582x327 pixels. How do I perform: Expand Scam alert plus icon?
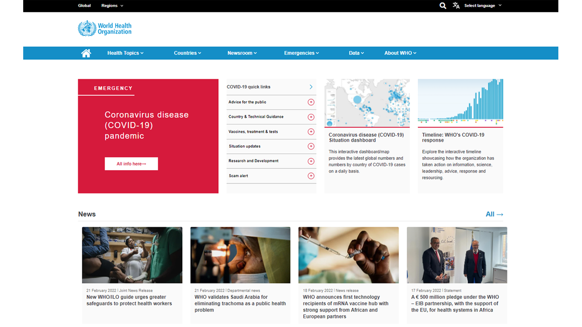pos(311,176)
